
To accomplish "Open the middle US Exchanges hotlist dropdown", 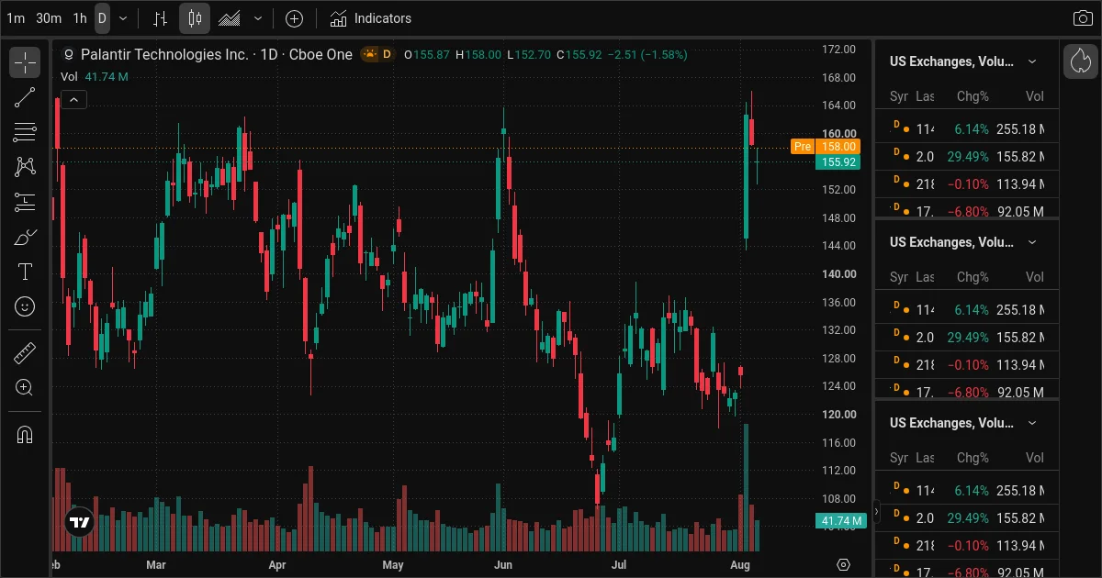I will 1032,242.
